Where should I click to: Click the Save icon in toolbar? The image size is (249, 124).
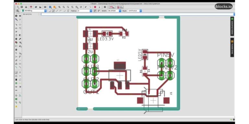coord(22,7)
